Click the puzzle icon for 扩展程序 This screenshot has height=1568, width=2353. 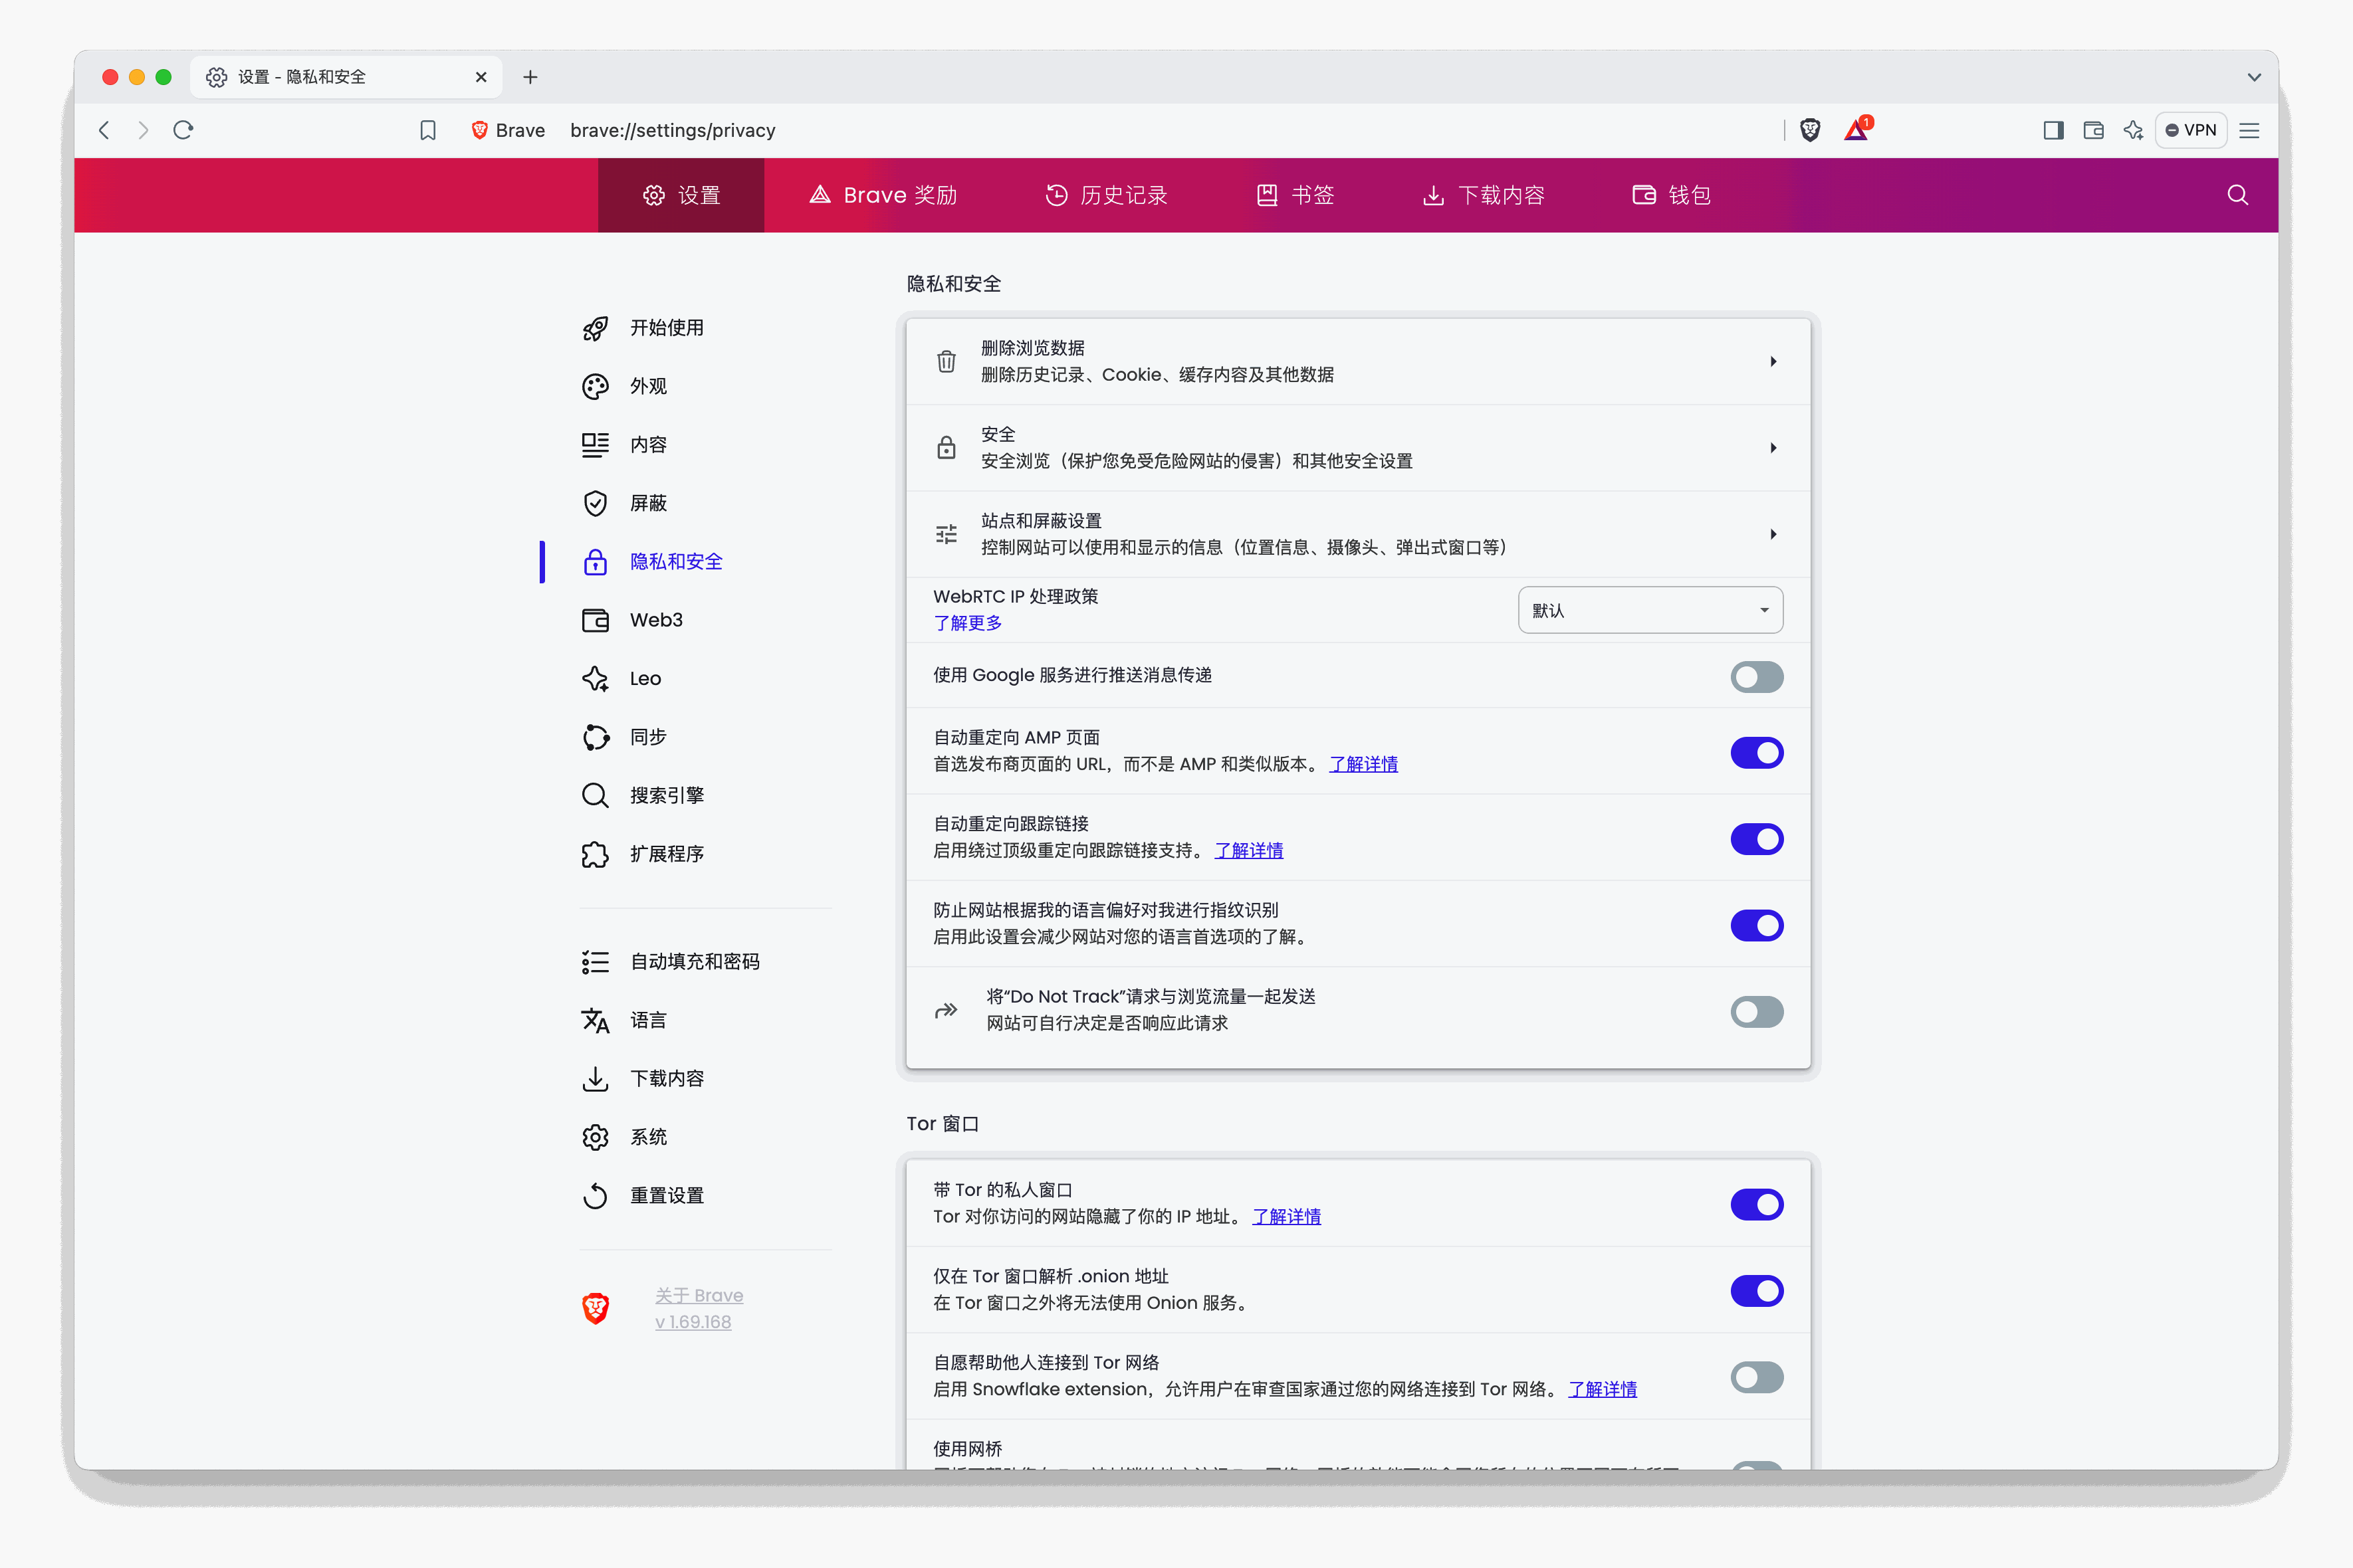pos(596,854)
